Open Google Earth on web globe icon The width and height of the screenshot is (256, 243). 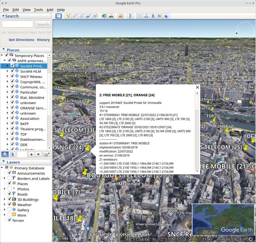[166, 16]
